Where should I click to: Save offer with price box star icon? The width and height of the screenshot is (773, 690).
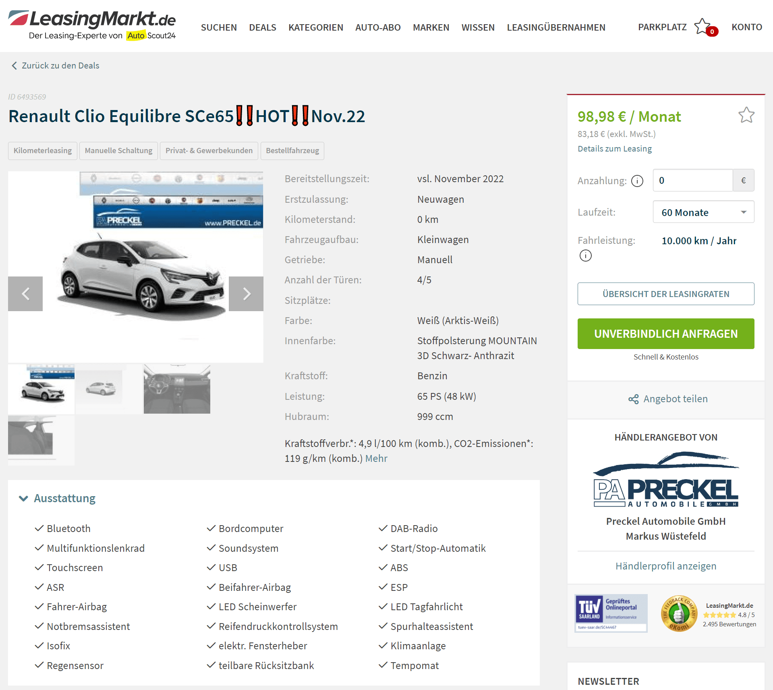[x=746, y=115]
